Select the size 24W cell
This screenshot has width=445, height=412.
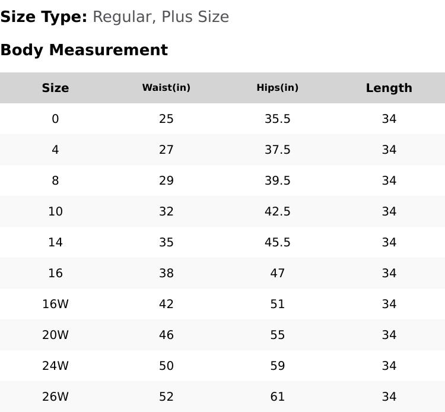[55, 366]
